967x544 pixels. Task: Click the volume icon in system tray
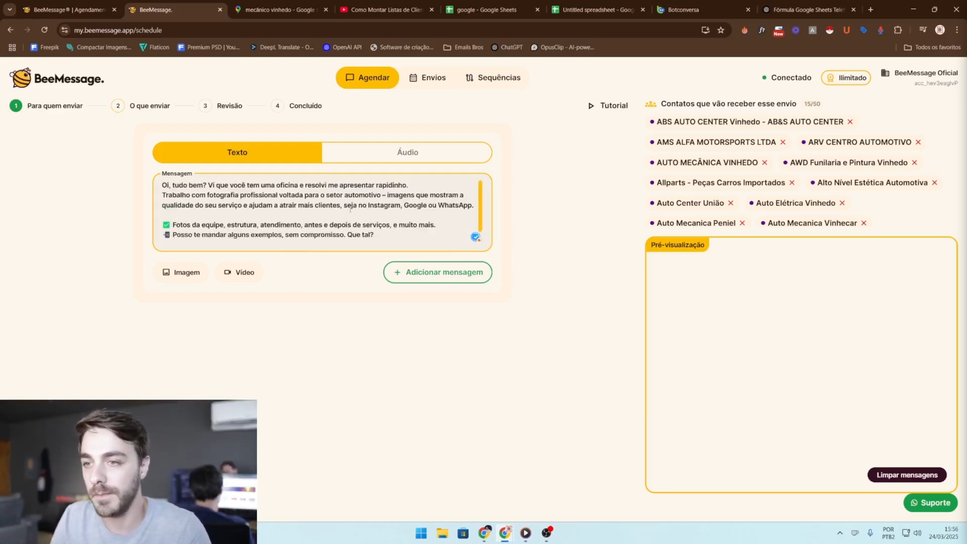click(x=917, y=533)
